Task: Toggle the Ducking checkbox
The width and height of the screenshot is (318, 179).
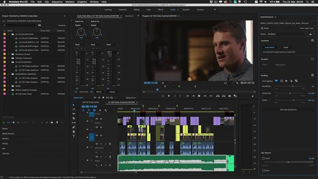Action: click(312, 75)
